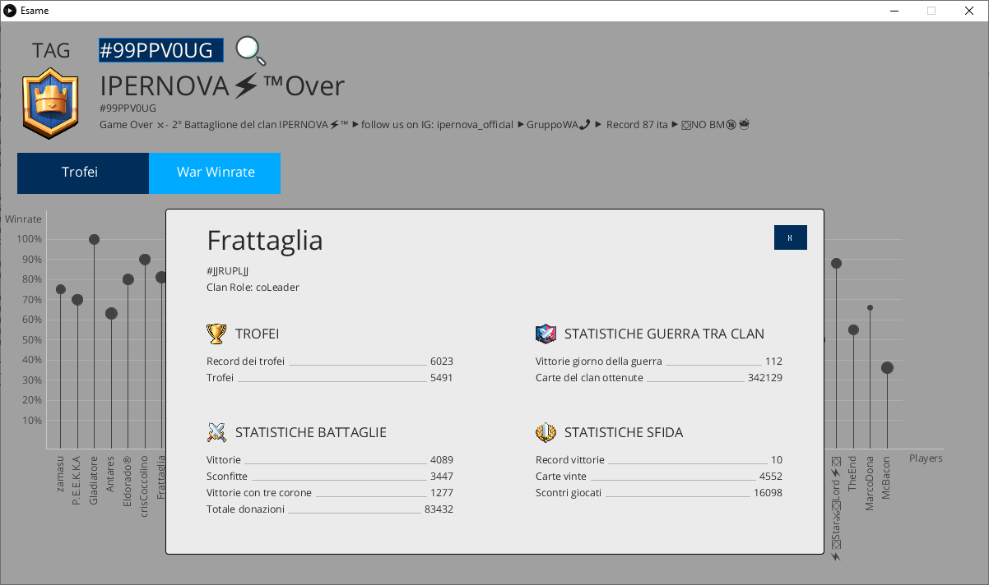
Task: Click the clan tag input field
Action: [160, 50]
